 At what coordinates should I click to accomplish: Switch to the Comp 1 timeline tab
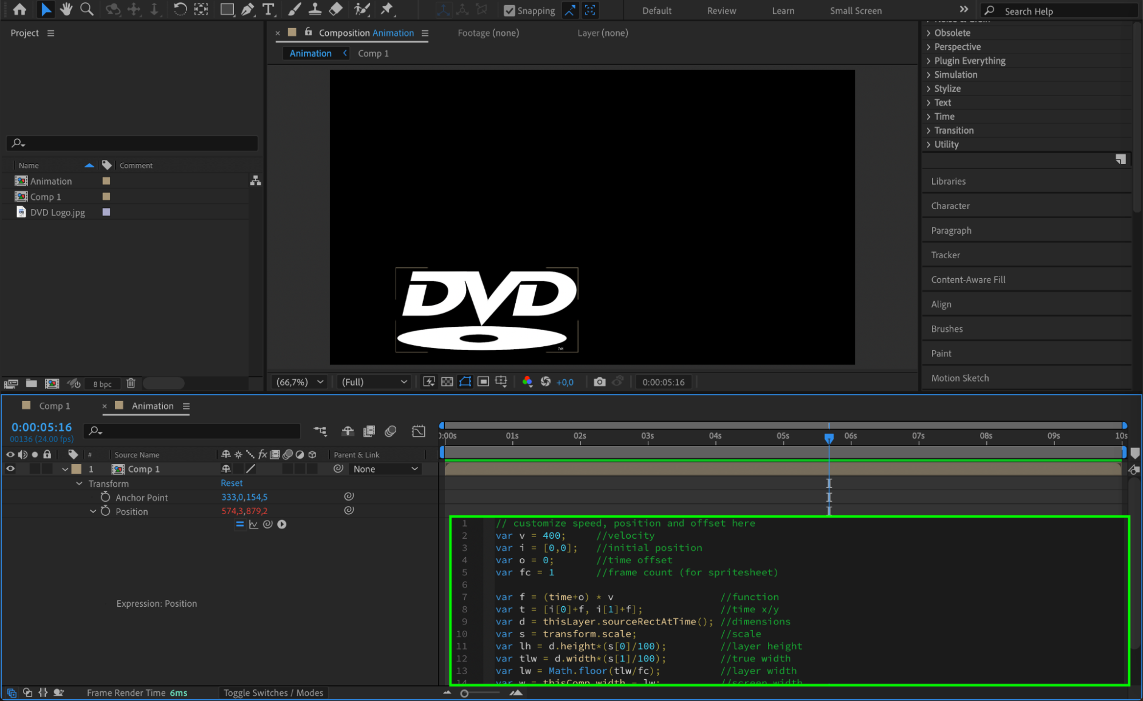click(x=54, y=406)
